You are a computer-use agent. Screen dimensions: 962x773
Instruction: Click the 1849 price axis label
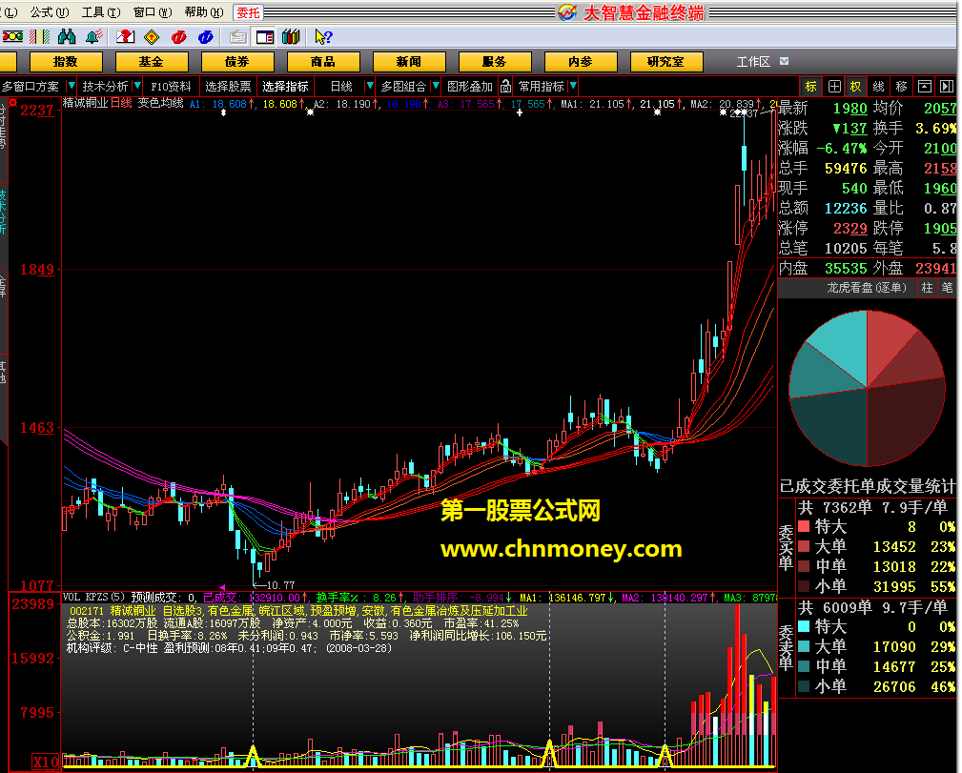tap(37, 270)
